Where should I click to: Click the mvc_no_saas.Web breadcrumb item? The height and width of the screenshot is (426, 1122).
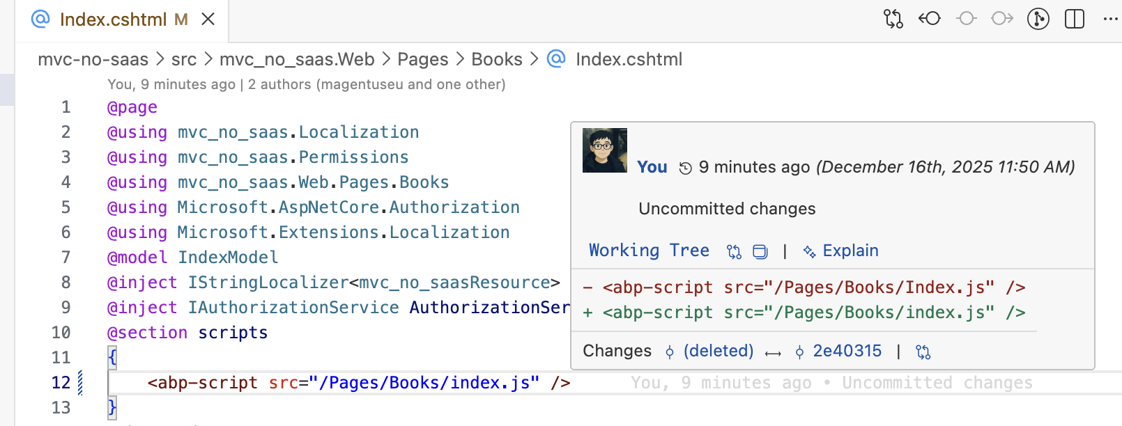297,60
